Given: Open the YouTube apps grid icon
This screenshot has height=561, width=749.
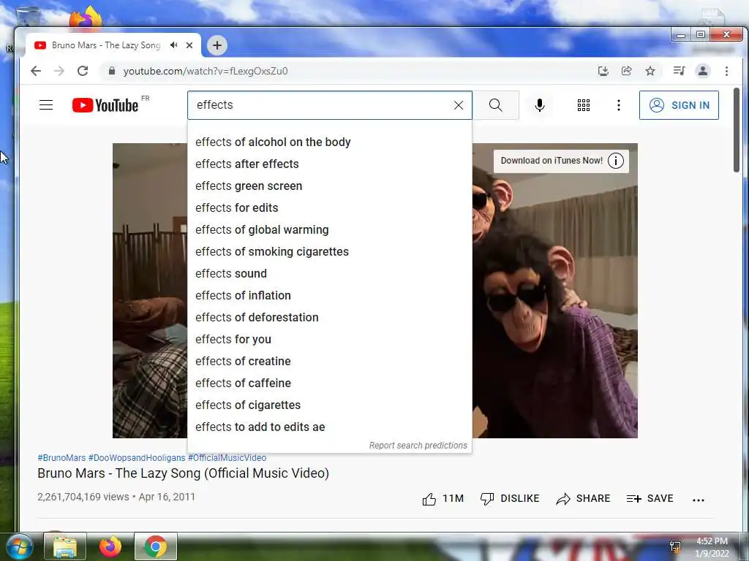Looking at the screenshot, I should pyautogui.click(x=583, y=105).
